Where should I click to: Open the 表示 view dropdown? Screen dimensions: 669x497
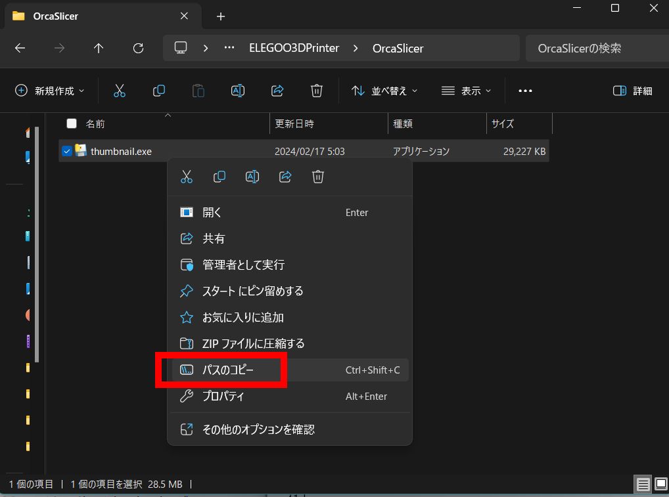tap(466, 91)
